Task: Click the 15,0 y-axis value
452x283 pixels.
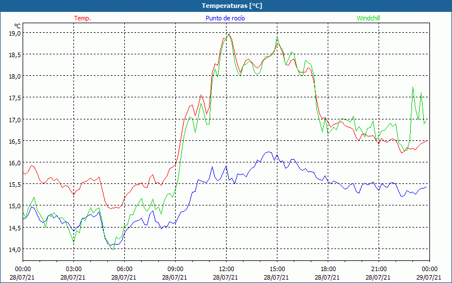Action: [15, 206]
